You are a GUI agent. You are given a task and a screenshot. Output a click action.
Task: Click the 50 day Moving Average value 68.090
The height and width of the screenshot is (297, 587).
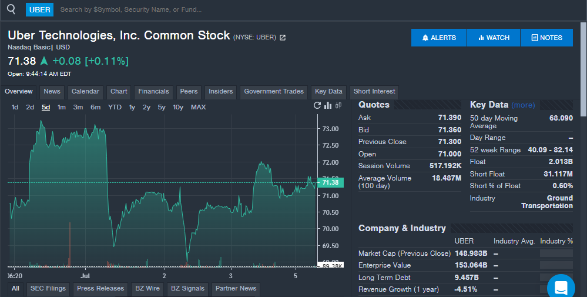[561, 118]
